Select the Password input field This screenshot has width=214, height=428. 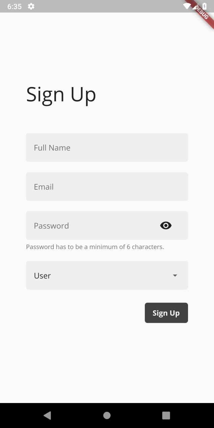[95, 225]
